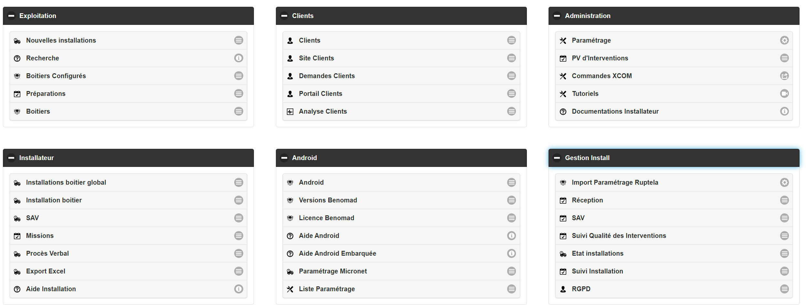Open the Boitiers Configurés menu entry
The image size is (806, 307).
pos(56,76)
